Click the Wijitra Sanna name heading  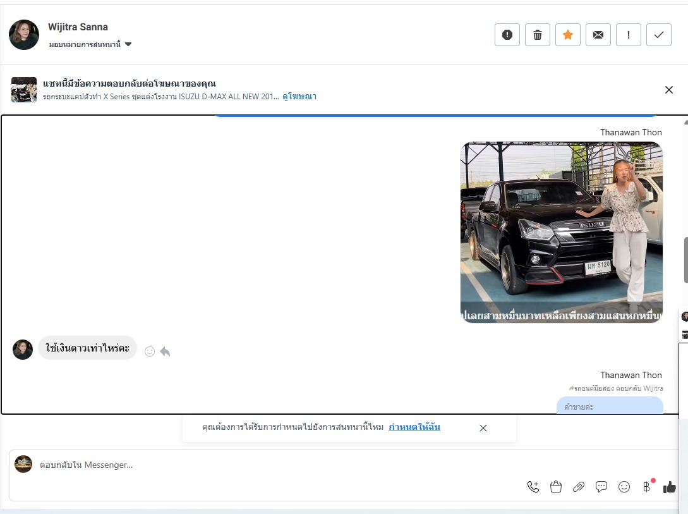point(78,27)
